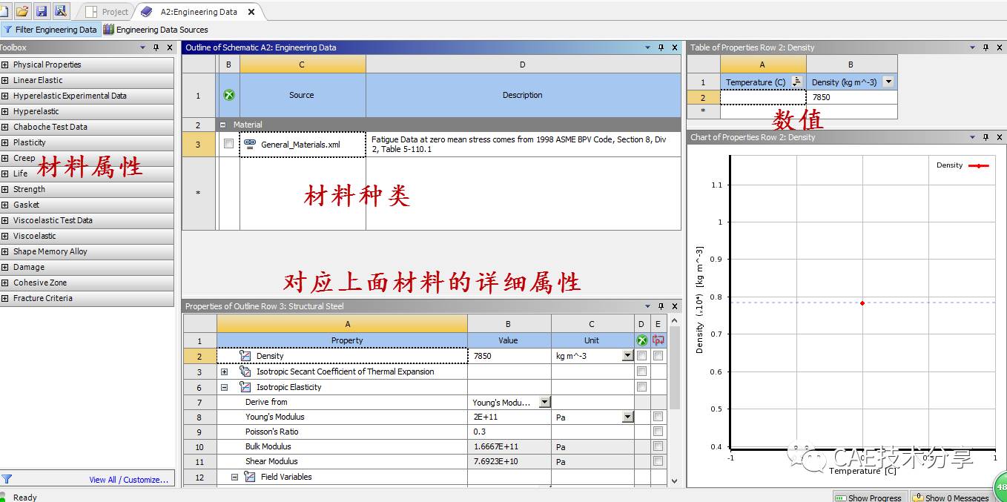Image resolution: width=1007 pixels, height=502 pixels.
Task: Click the Save project floppy icon
Action: [x=42, y=11]
